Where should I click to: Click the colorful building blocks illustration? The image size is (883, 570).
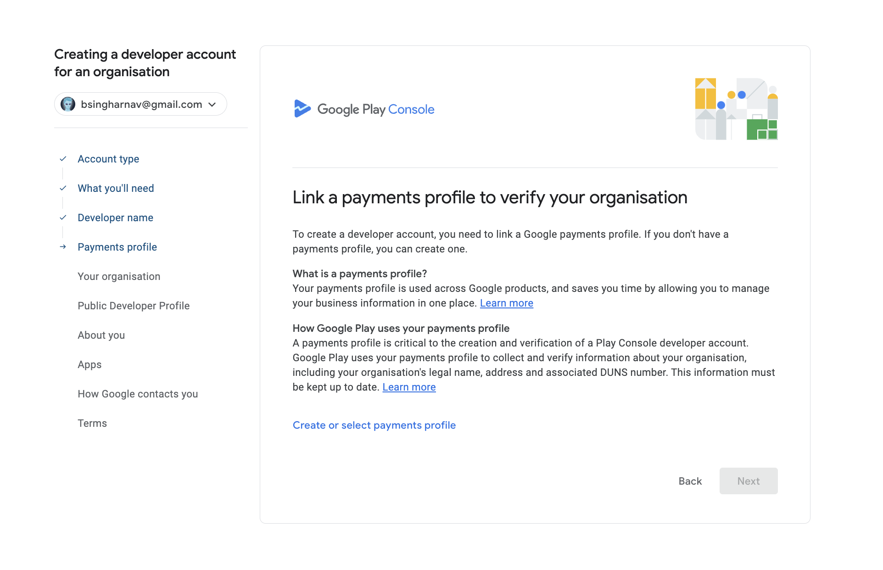tap(736, 109)
